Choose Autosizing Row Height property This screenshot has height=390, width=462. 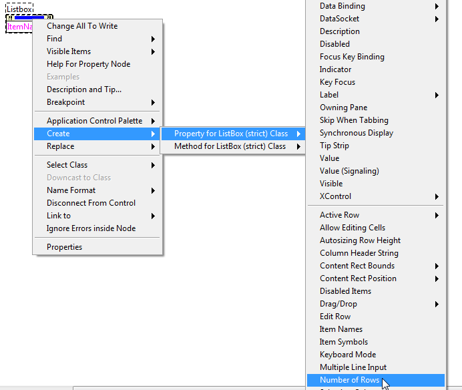[376, 240]
